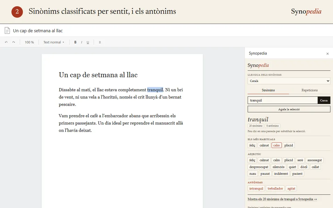Toggle bold formatting
The width and height of the screenshot is (333, 208).
point(75,42)
